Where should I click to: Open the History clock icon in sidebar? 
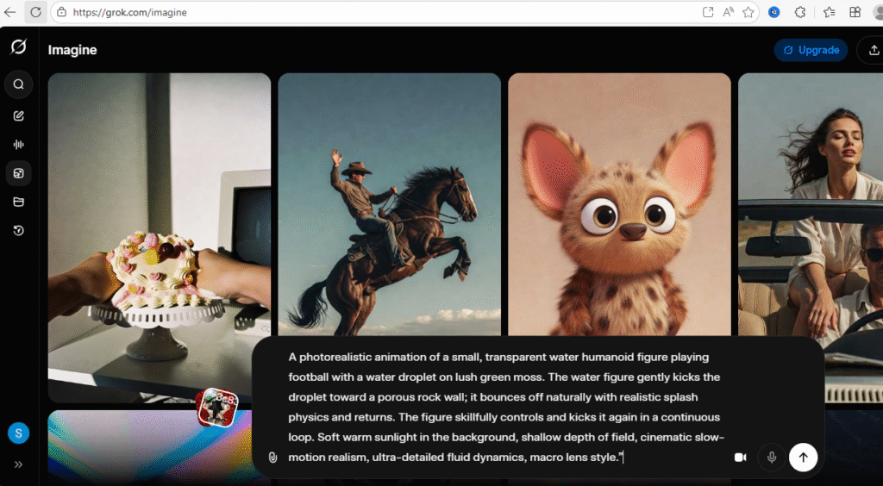(x=18, y=231)
